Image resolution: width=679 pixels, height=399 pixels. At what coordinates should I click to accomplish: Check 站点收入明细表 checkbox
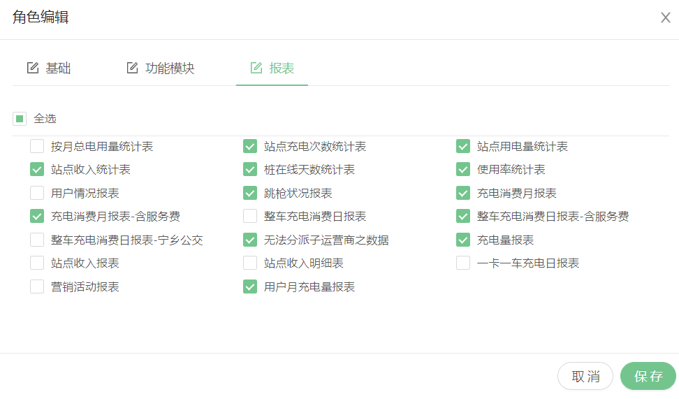pos(250,263)
